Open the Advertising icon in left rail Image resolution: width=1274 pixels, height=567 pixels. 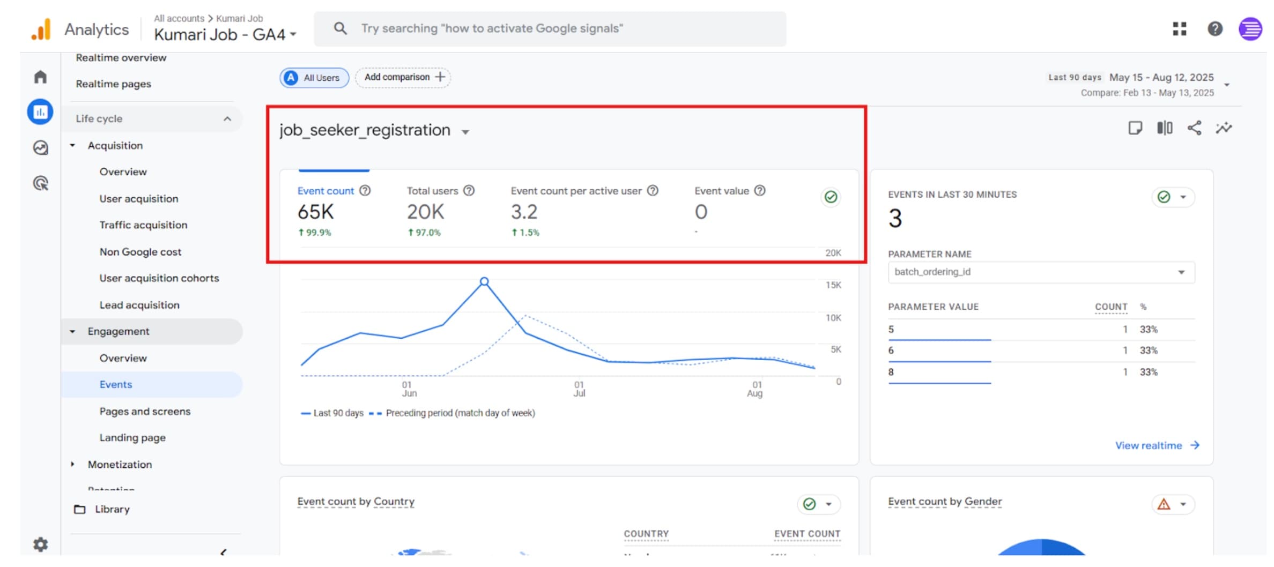point(40,183)
